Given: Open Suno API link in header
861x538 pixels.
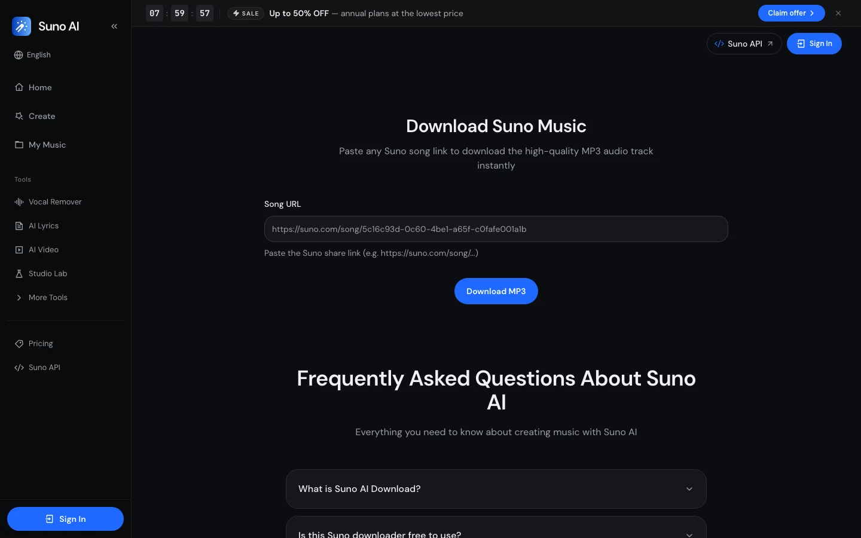Looking at the screenshot, I should click(x=744, y=44).
